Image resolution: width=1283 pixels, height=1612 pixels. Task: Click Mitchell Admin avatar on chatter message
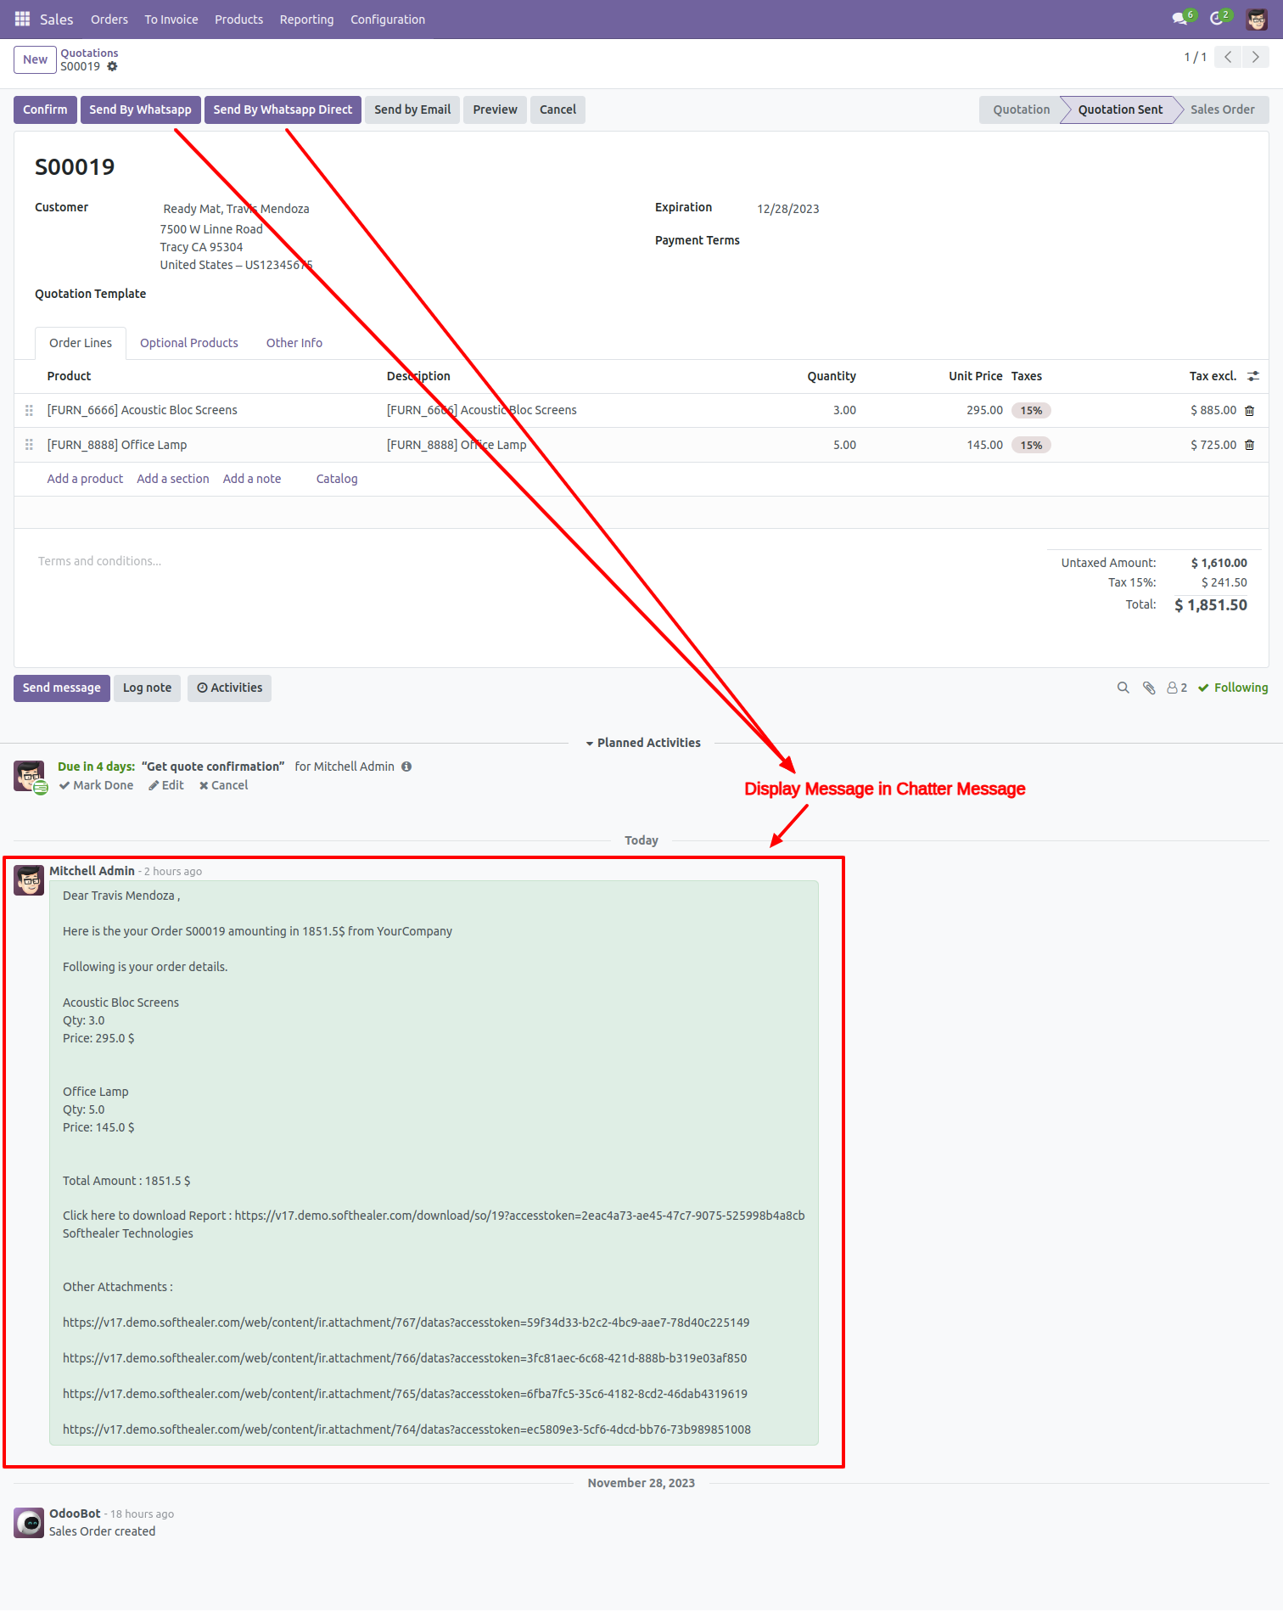(29, 880)
